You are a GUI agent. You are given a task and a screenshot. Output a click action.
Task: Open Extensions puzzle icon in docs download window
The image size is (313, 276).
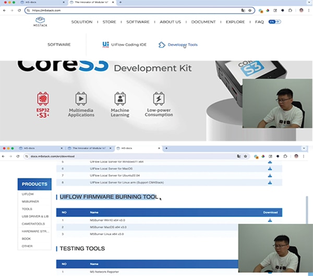pos(285,157)
